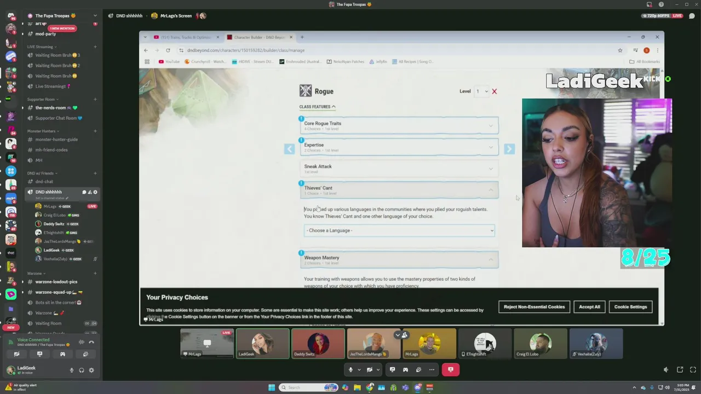This screenshot has height=394, width=701.
Task: Collapse CLASS FEATURES header in stream
Action: [317, 107]
